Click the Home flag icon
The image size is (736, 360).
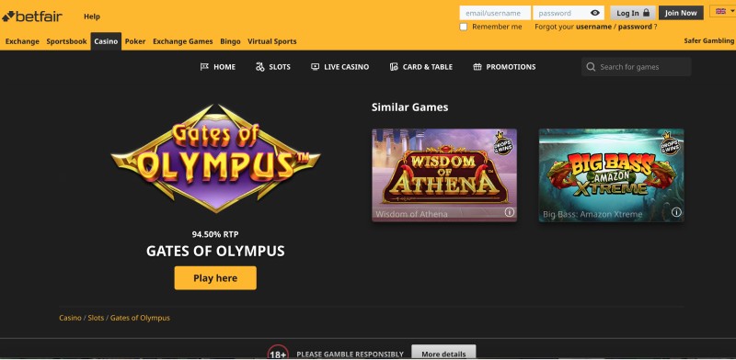coord(204,67)
